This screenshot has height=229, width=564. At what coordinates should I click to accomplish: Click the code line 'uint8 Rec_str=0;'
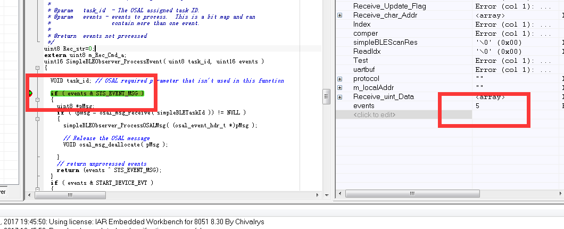[x=70, y=48]
